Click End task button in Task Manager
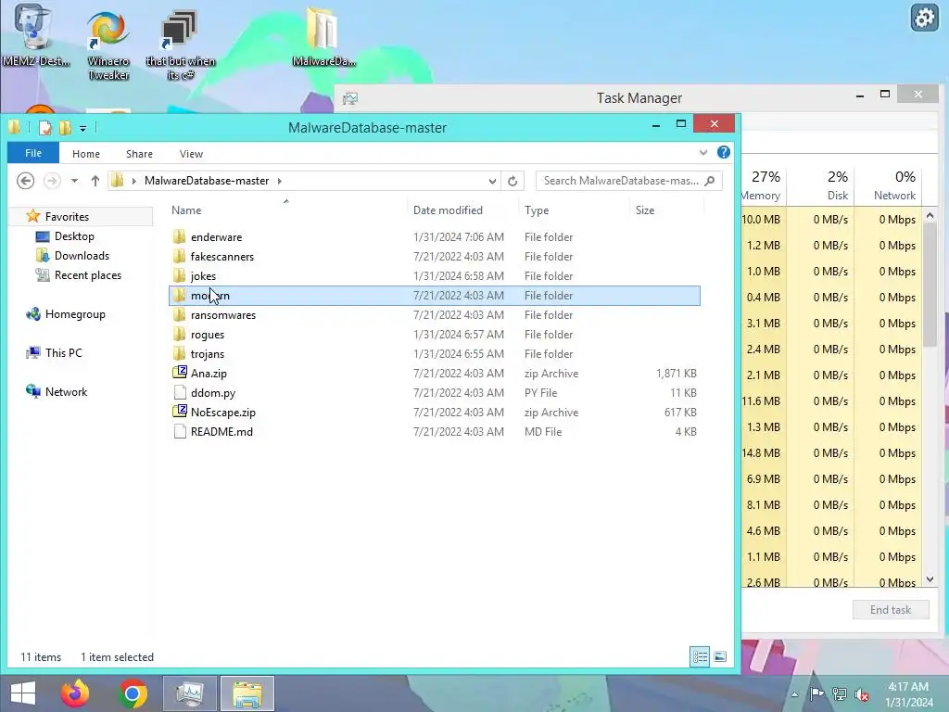Viewport: 949px width, 712px height. (x=891, y=610)
